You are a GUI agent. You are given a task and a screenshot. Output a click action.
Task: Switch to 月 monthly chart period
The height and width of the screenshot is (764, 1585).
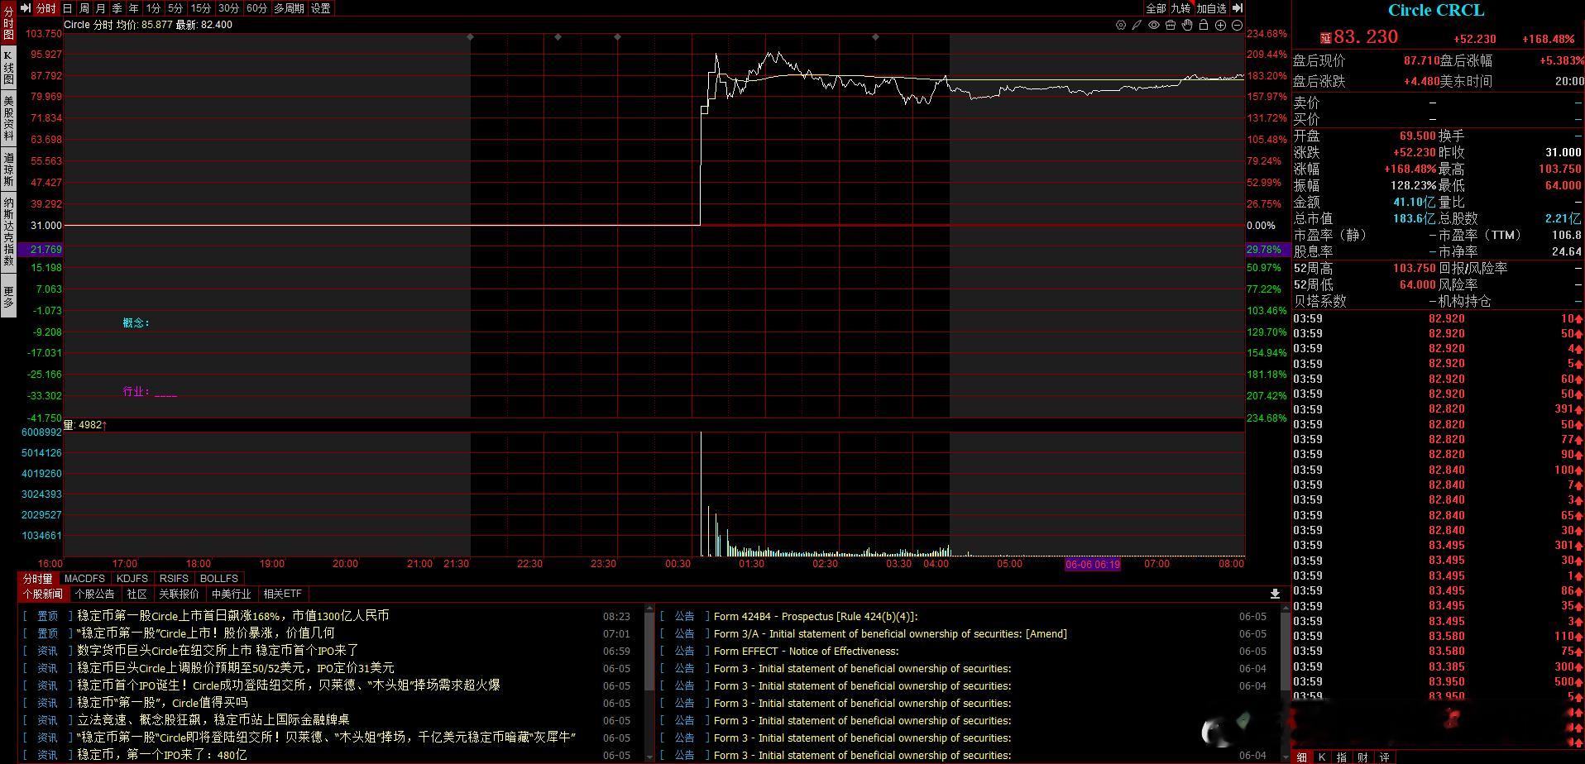tap(101, 8)
